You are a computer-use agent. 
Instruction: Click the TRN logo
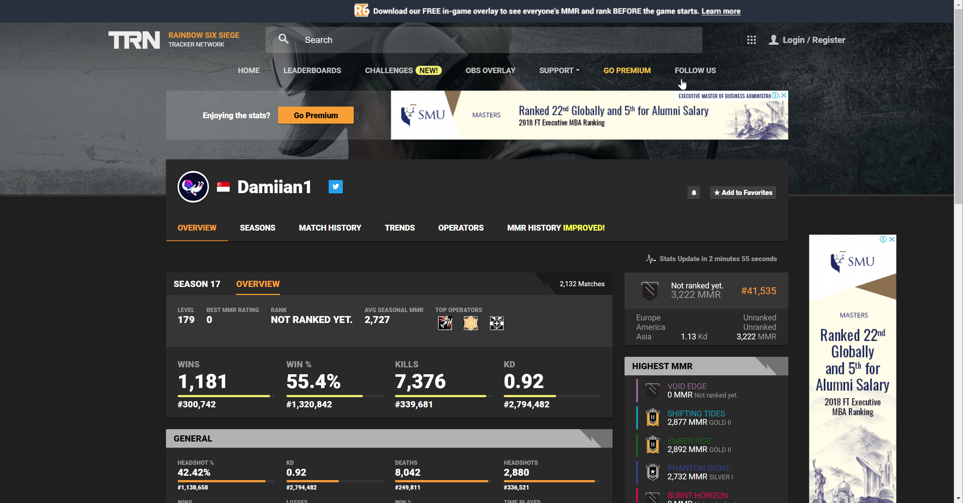pyautogui.click(x=134, y=40)
